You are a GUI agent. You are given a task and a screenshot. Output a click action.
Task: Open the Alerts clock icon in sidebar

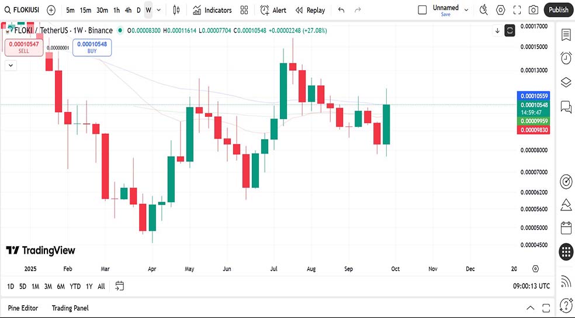[566, 58]
